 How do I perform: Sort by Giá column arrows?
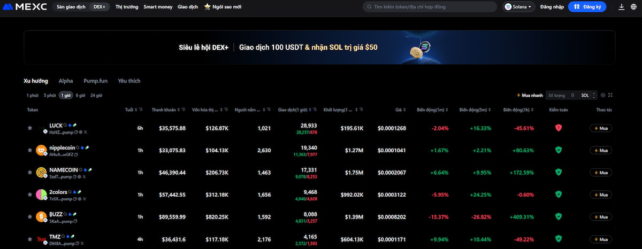404,110
